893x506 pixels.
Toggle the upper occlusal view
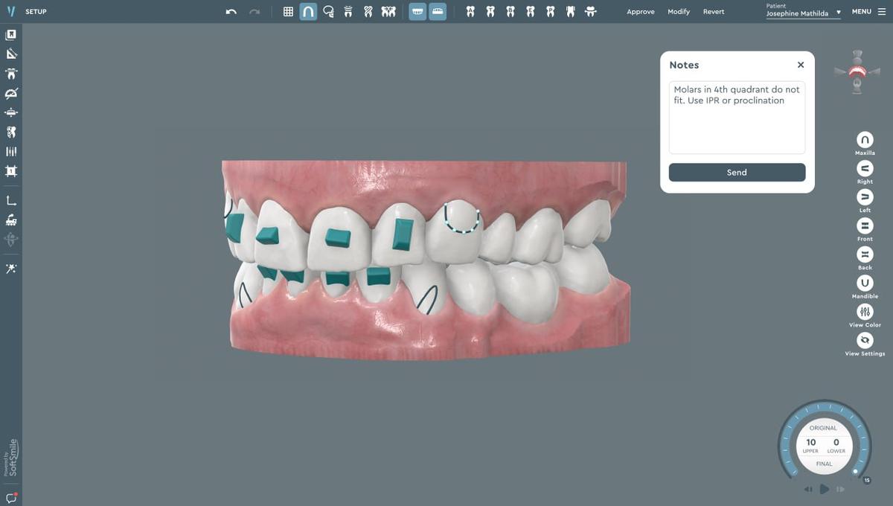pos(417,11)
